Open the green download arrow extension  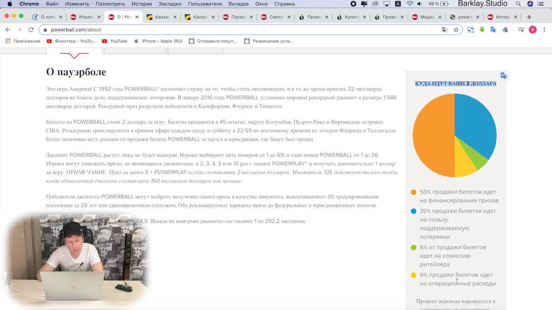coord(482,29)
